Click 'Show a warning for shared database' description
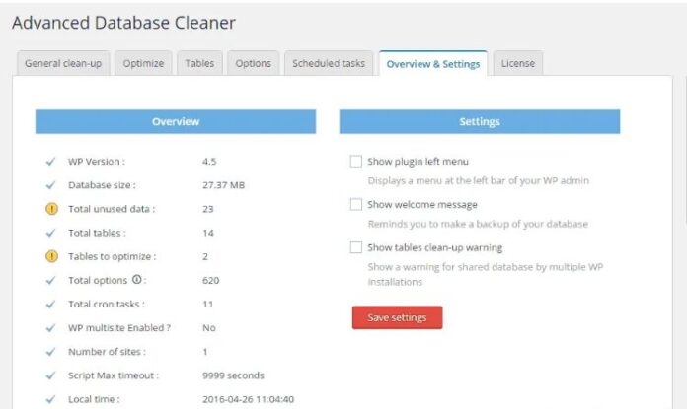Viewport: 687px width, 409px height. pyautogui.click(x=486, y=274)
